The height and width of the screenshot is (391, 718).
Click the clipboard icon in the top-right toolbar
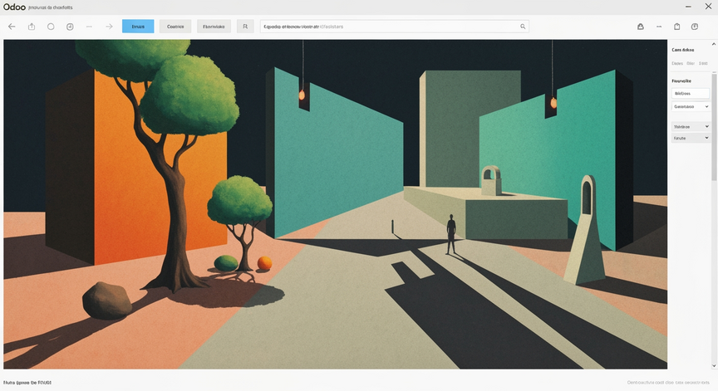[x=676, y=27]
